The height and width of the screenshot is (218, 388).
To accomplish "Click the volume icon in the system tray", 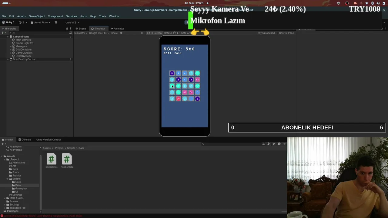I will 378,3.
